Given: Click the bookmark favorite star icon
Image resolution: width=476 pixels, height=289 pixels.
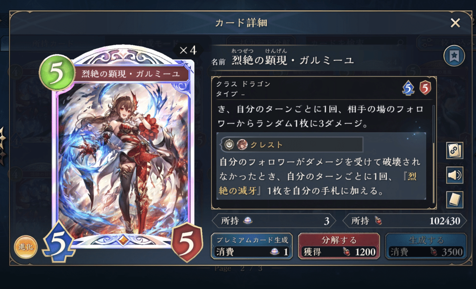Looking at the screenshot, I should [x=454, y=56].
